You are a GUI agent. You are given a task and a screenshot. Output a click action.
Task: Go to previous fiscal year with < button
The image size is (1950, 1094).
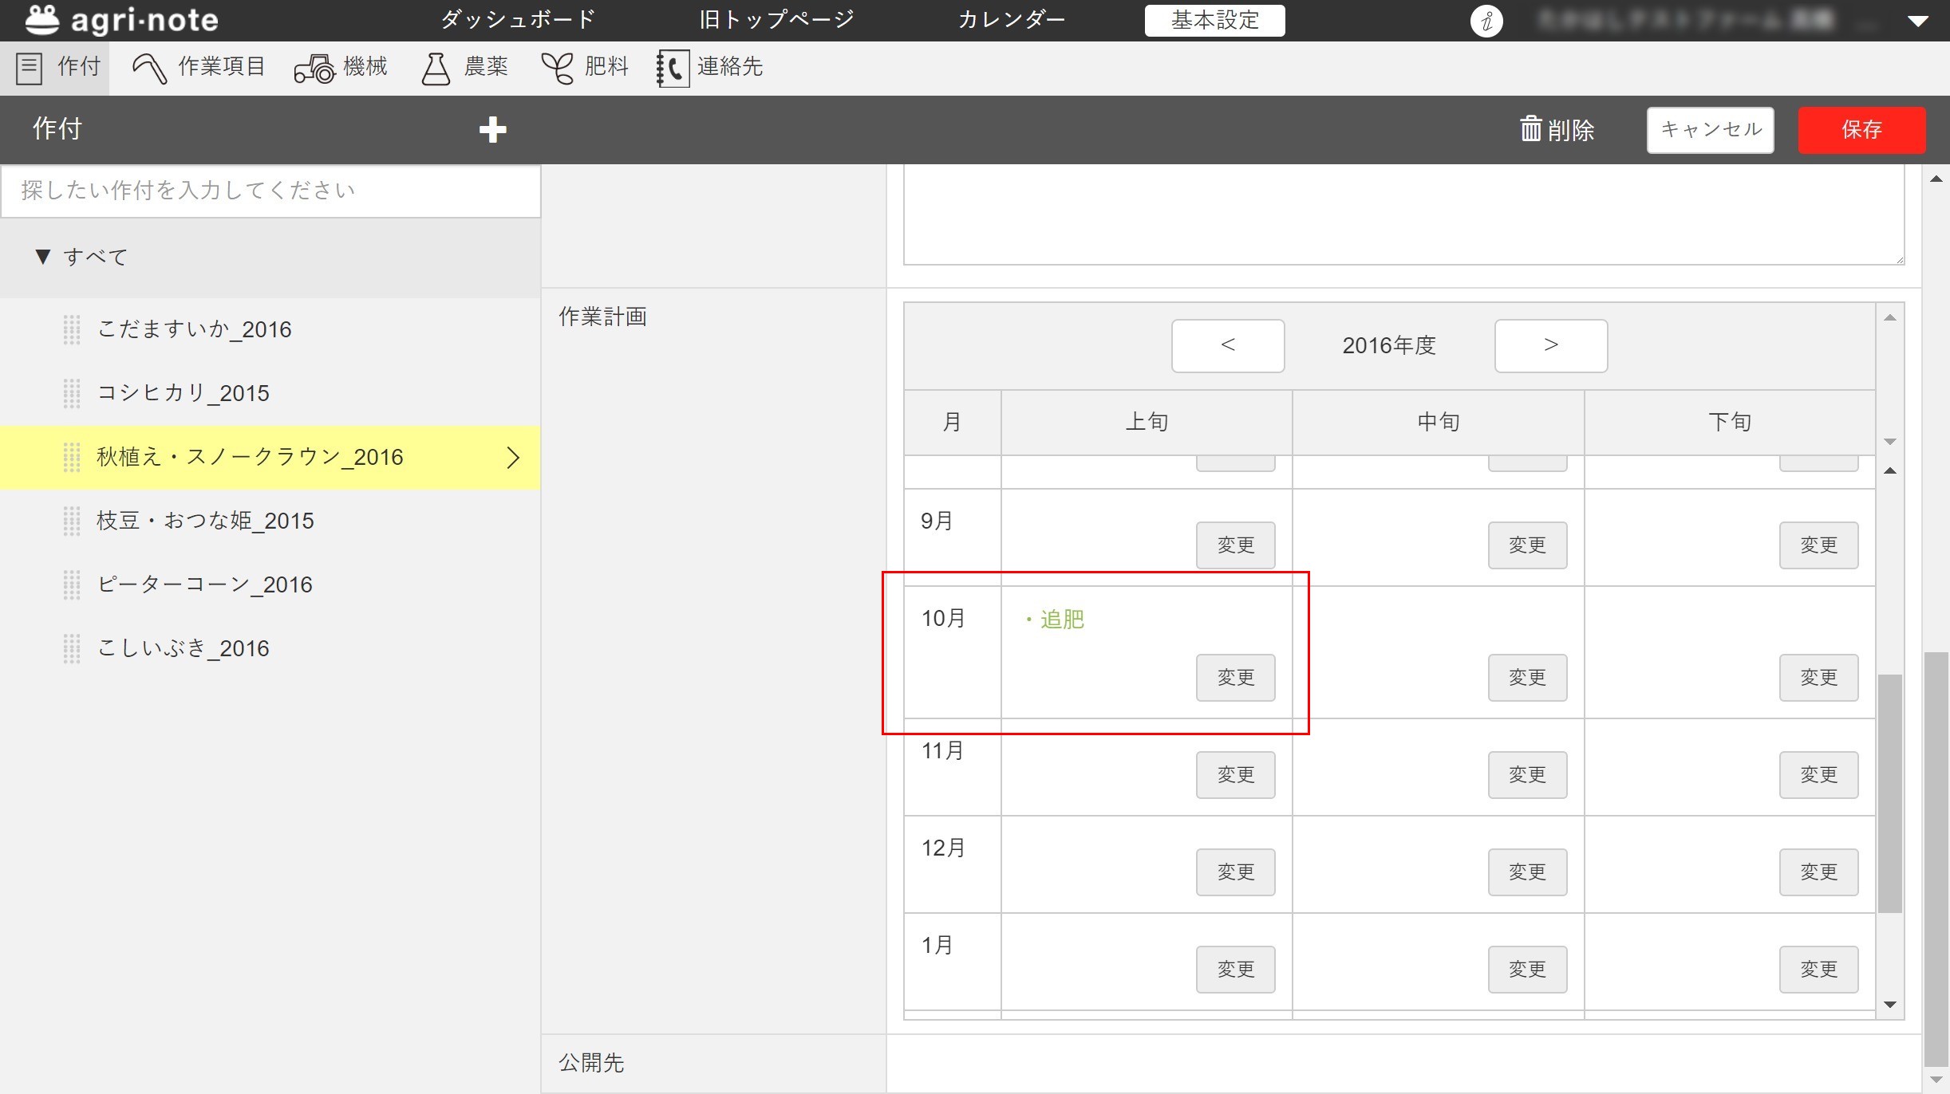click(x=1228, y=345)
